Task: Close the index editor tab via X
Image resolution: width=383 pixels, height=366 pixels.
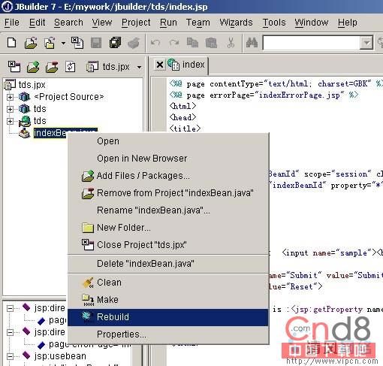Action: (160, 65)
